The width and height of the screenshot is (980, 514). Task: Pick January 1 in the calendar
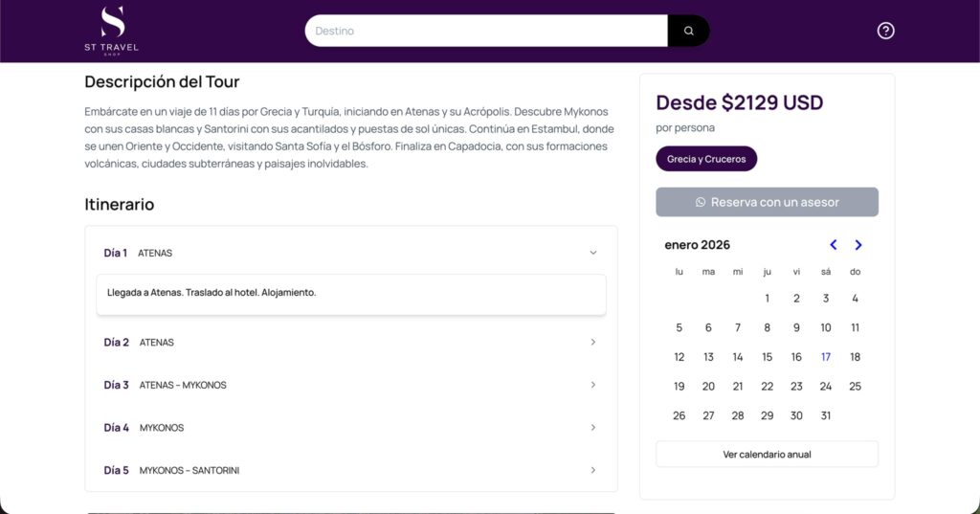pyautogui.click(x=767, y=299)
